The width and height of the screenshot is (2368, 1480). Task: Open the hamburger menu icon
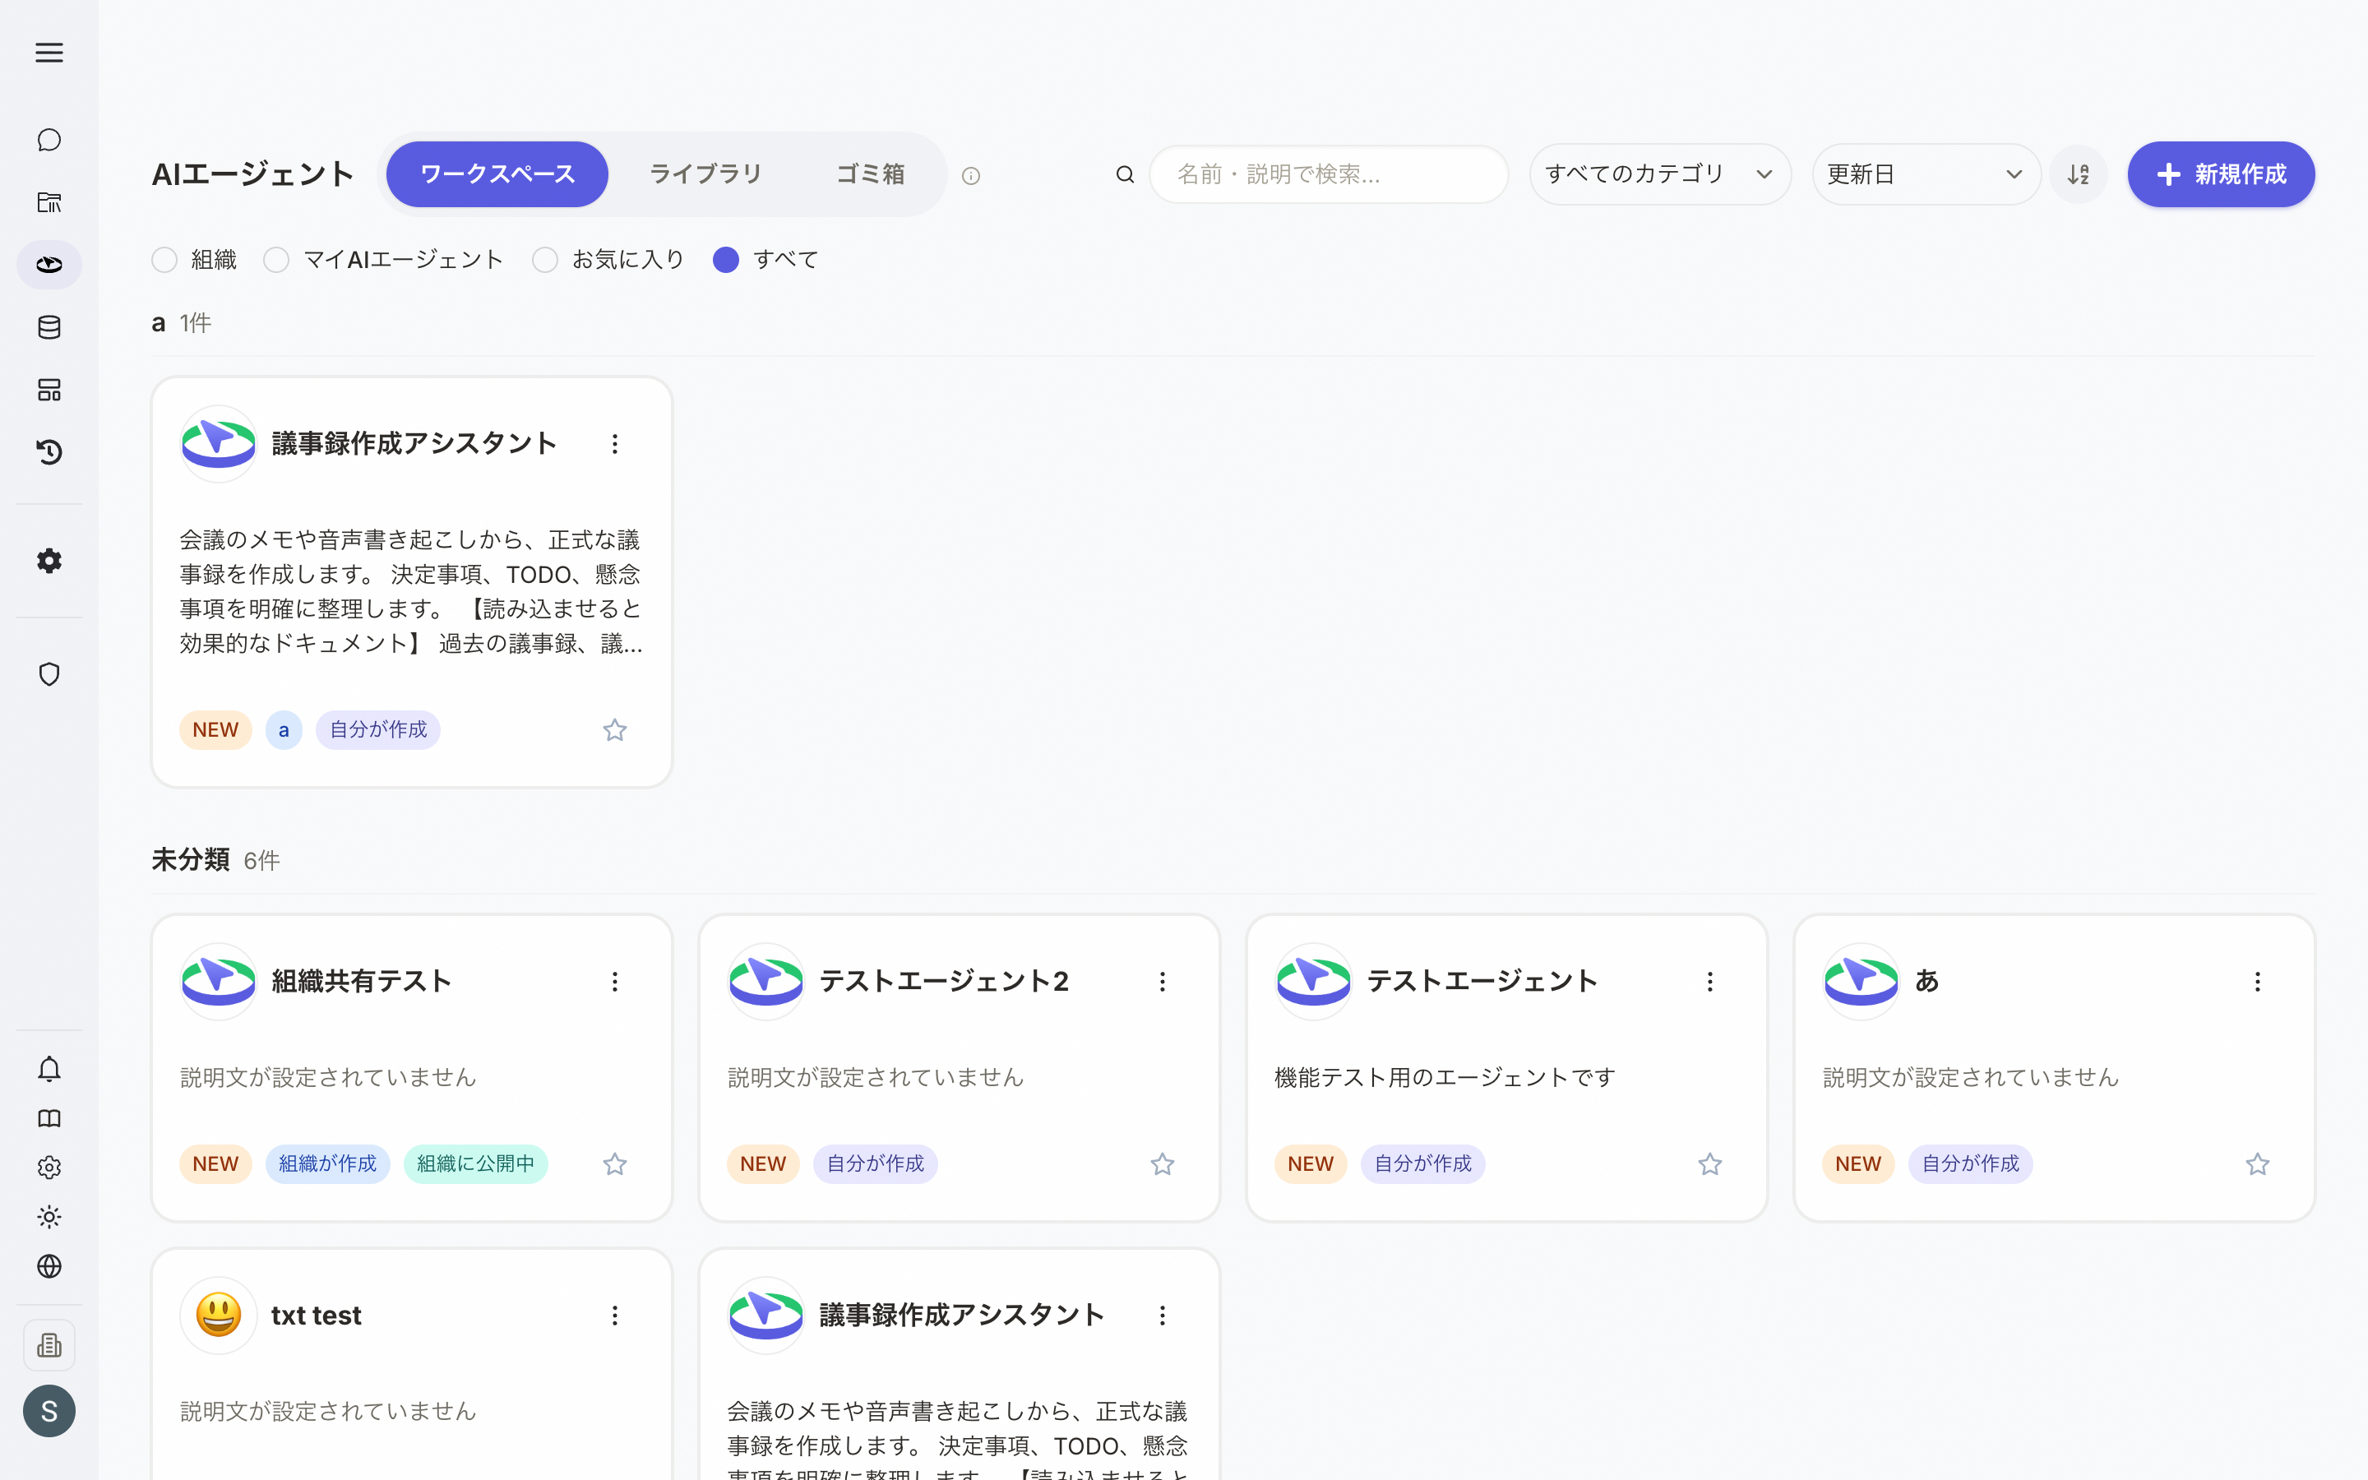coord(49,53)
